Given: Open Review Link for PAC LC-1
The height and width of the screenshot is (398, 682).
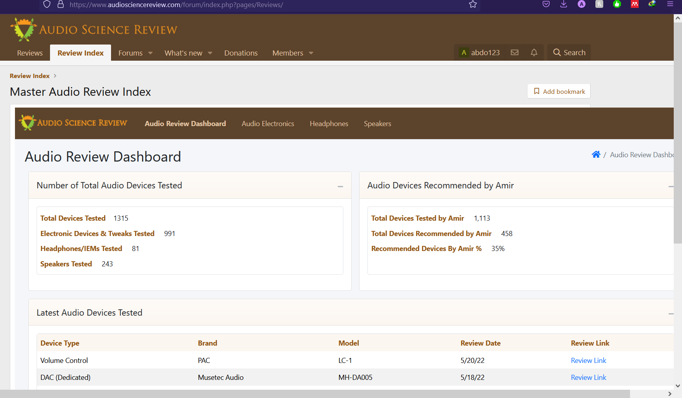Looking at the screenshot, I should (588, 360).
